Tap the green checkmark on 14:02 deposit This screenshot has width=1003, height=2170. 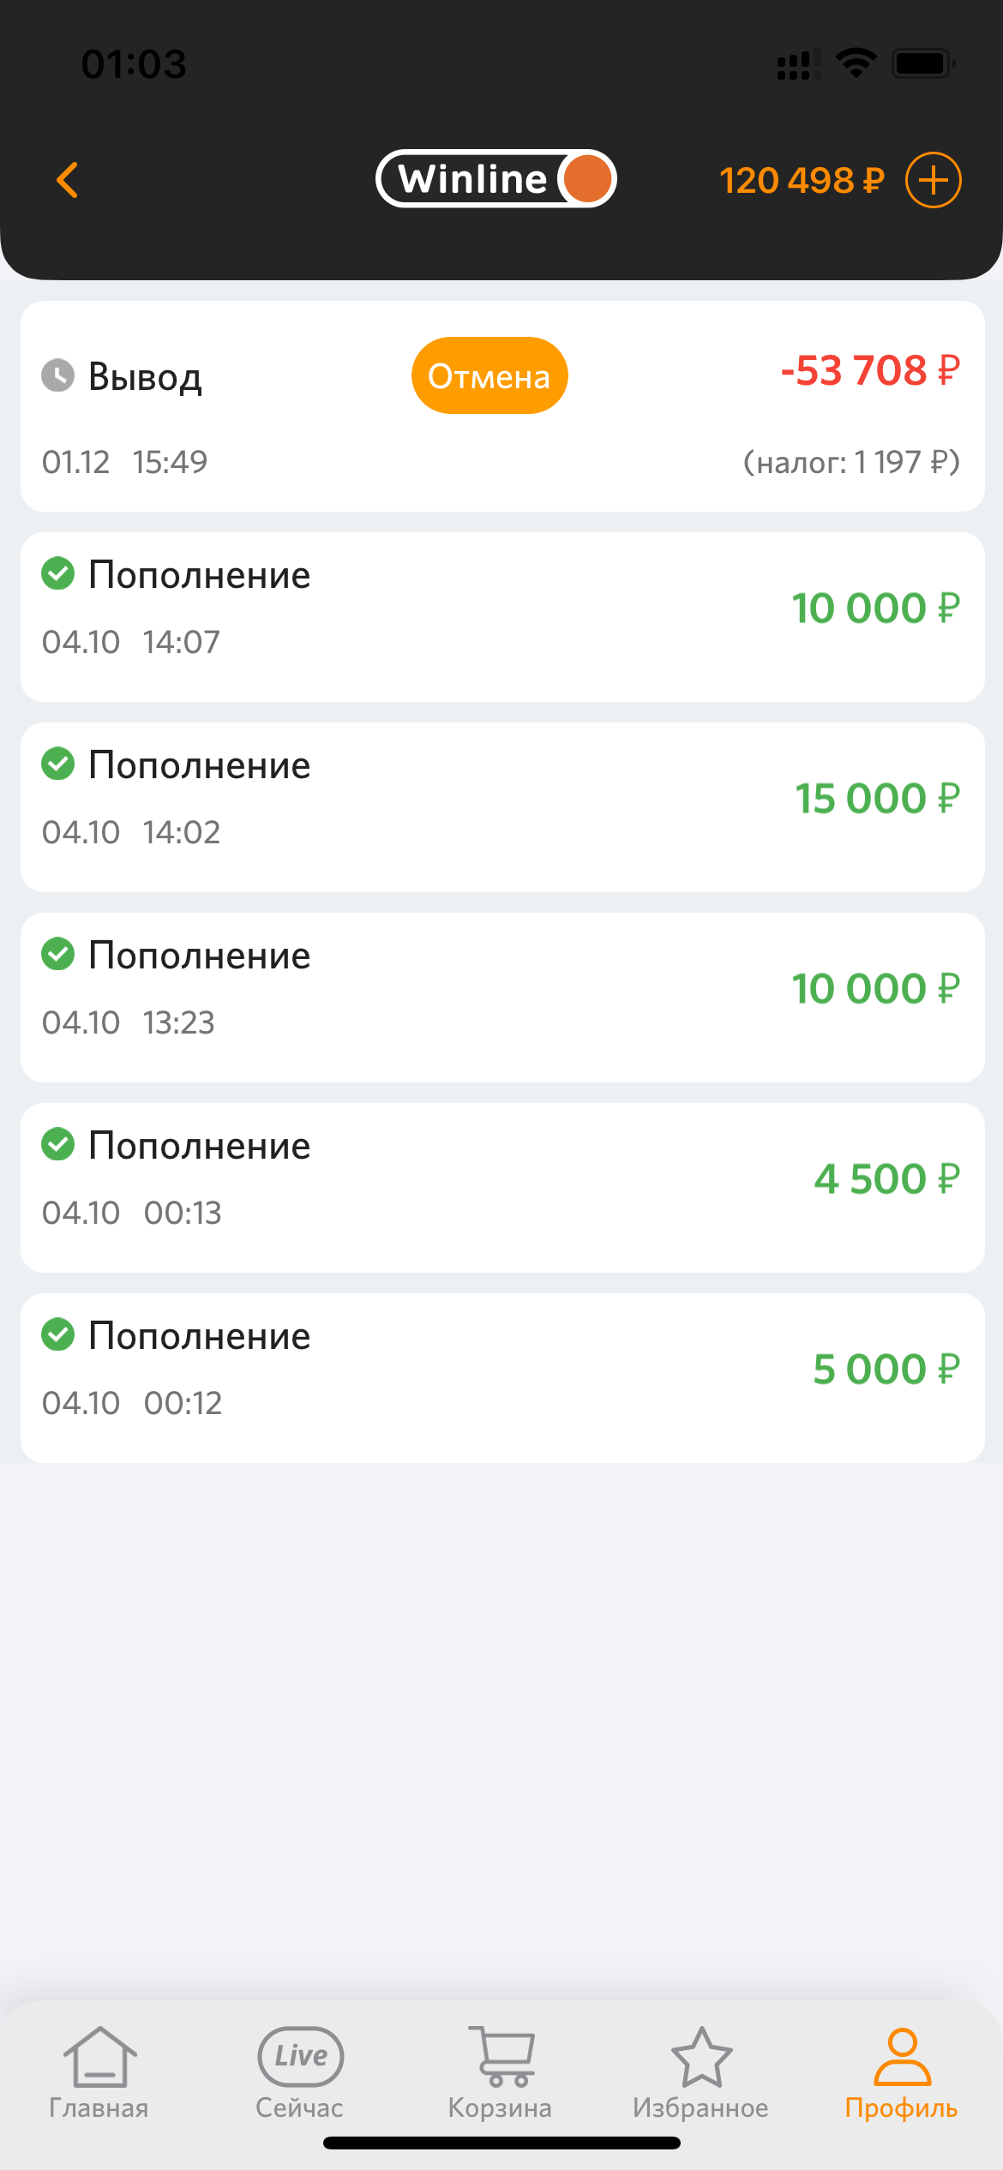click(58, 764)
